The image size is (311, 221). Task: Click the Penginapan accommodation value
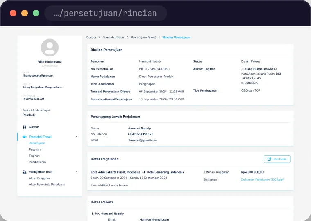147,84
